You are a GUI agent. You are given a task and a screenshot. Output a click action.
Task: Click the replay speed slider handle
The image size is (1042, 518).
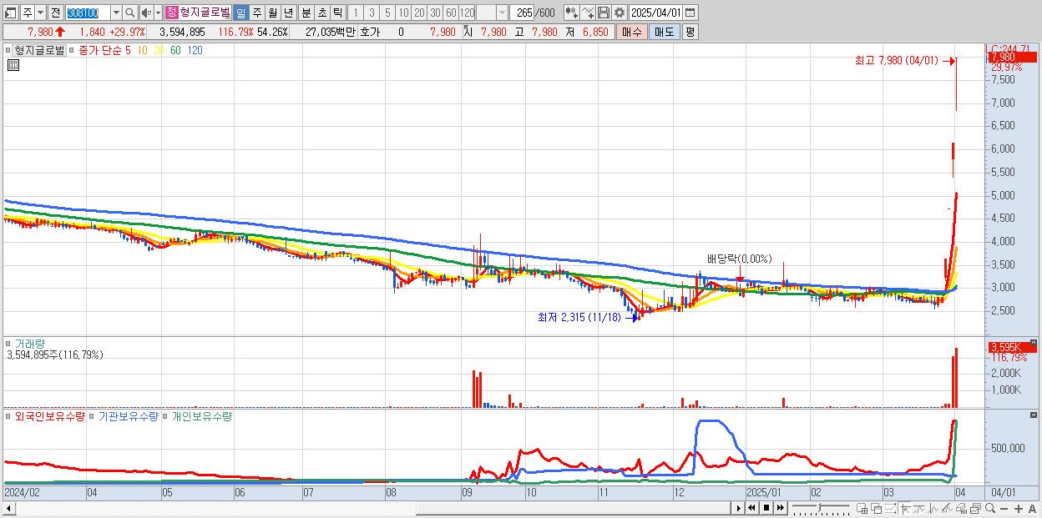pyautogui.click(x=820, y=507)
